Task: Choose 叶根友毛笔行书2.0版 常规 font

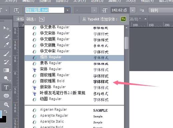Action: 74,93
